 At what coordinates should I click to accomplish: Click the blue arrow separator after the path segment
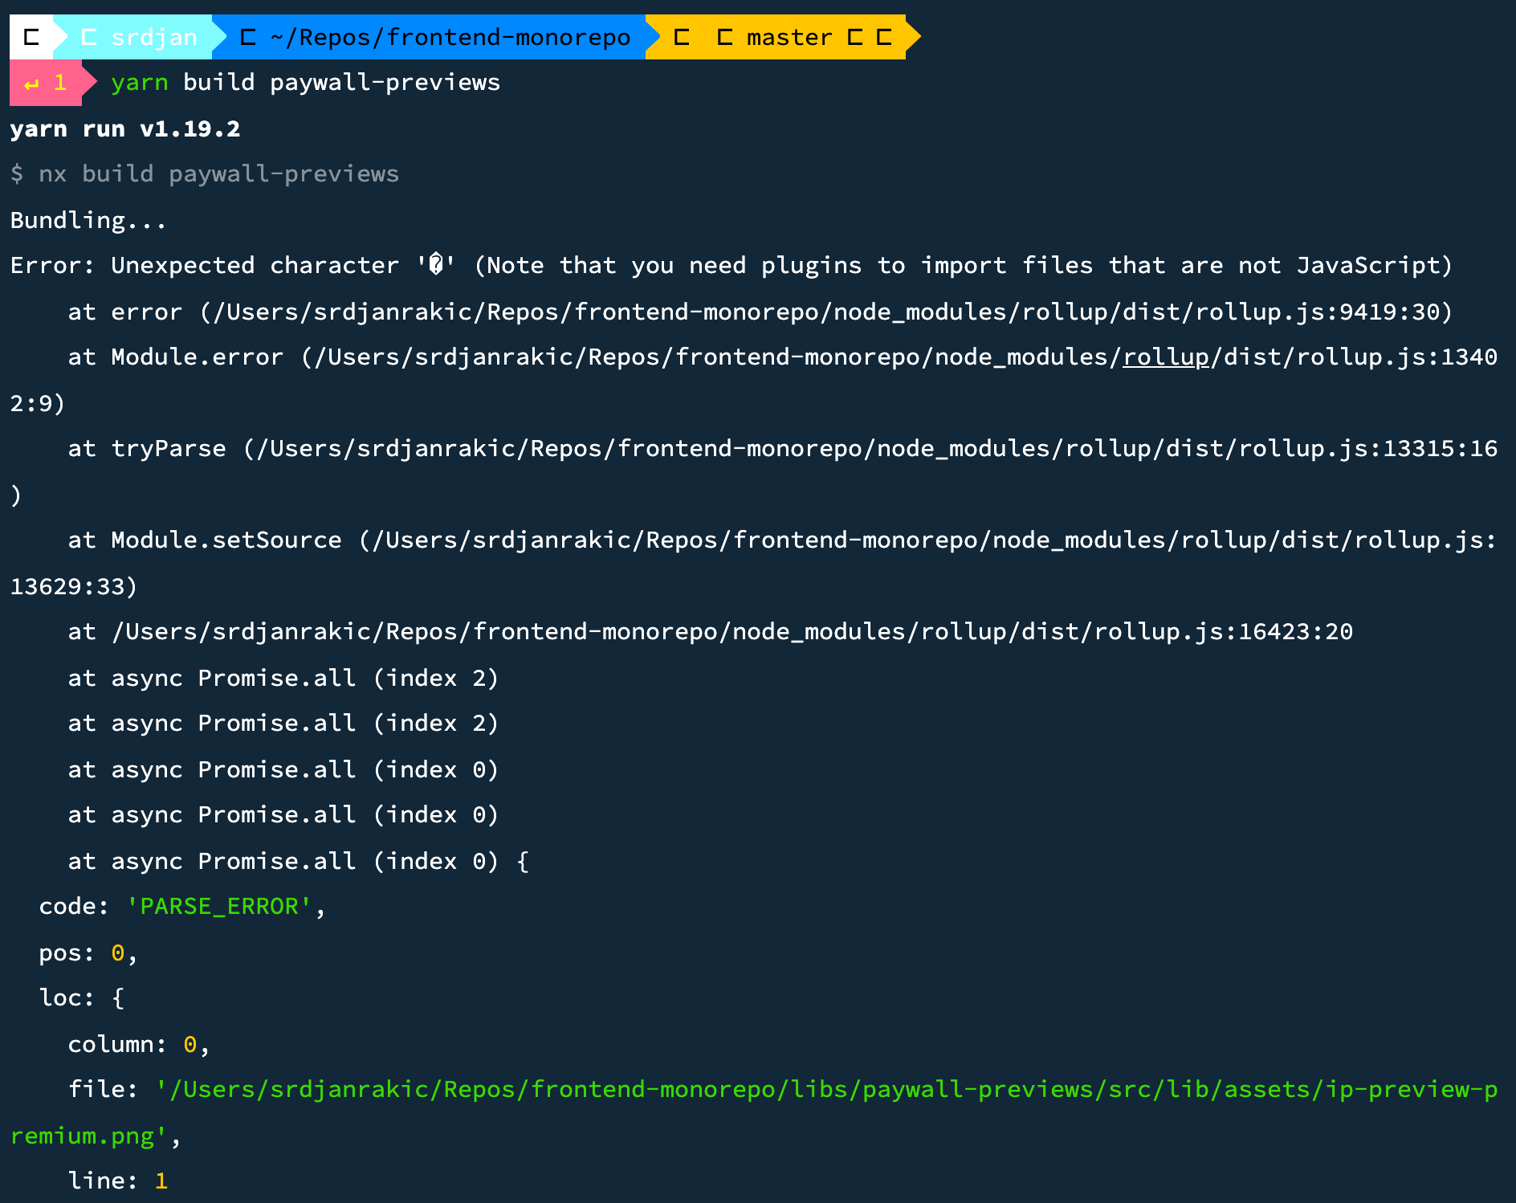click(x=654, y=36)
